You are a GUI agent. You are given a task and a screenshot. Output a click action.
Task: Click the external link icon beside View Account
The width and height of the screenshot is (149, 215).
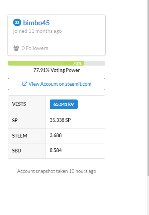[25, 84]
